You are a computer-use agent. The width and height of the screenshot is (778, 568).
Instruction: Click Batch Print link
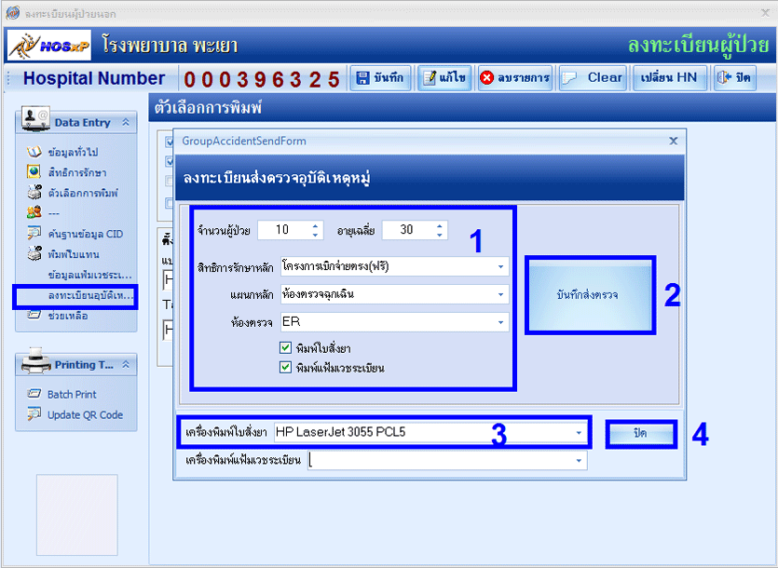[x=72, y=395]
